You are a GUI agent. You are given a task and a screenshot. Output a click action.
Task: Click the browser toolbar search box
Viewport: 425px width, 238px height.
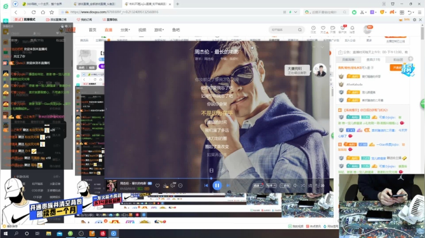325,12
